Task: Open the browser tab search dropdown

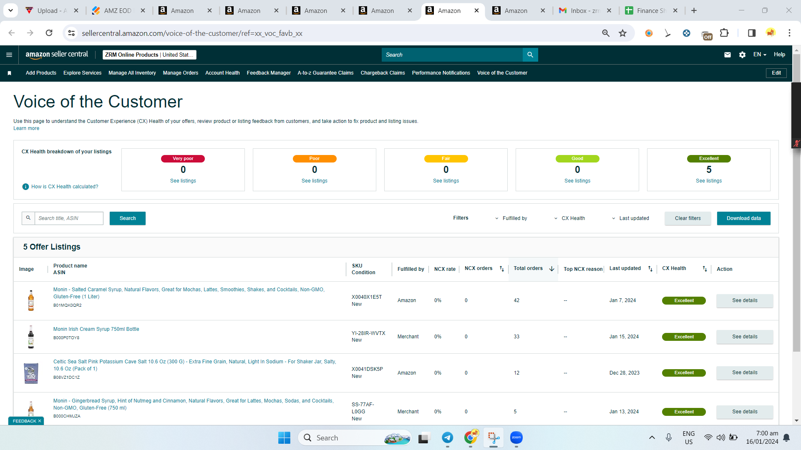Action: (10, 10)
